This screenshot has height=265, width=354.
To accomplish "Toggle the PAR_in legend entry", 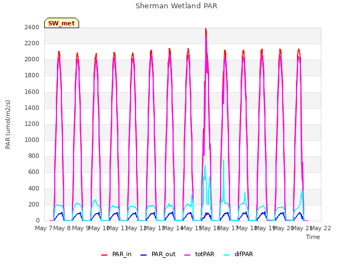I will tap(116, 254).
